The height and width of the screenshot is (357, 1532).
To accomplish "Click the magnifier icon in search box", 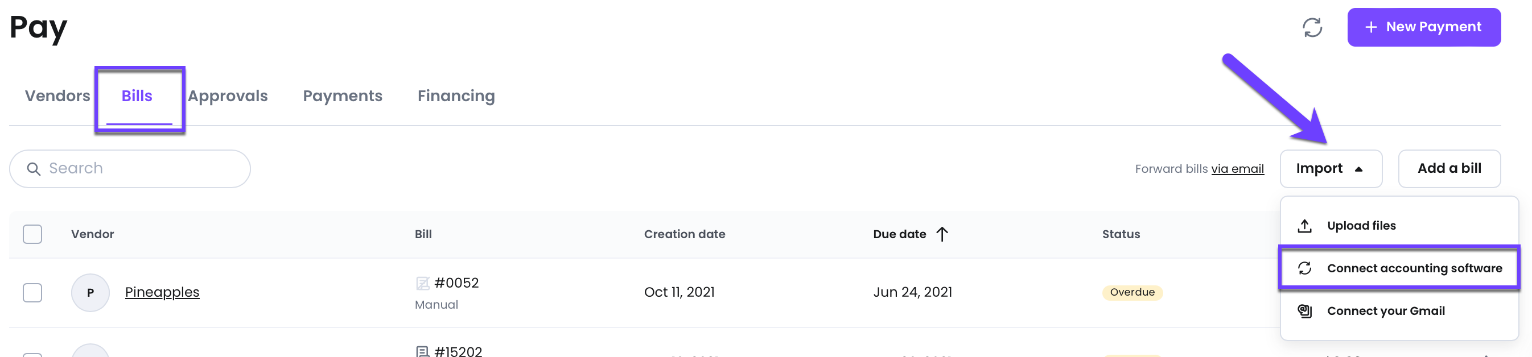I will tap(34, 169).
